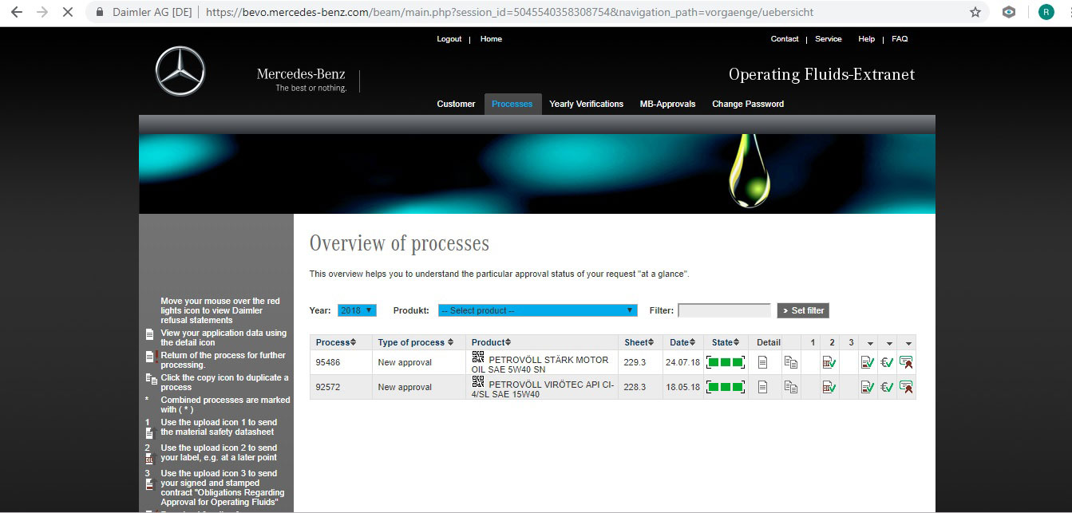The height and width of the screenshot is (513, 1072).
Task: Click the browser address bar URL
Action: tap(510, 12)
